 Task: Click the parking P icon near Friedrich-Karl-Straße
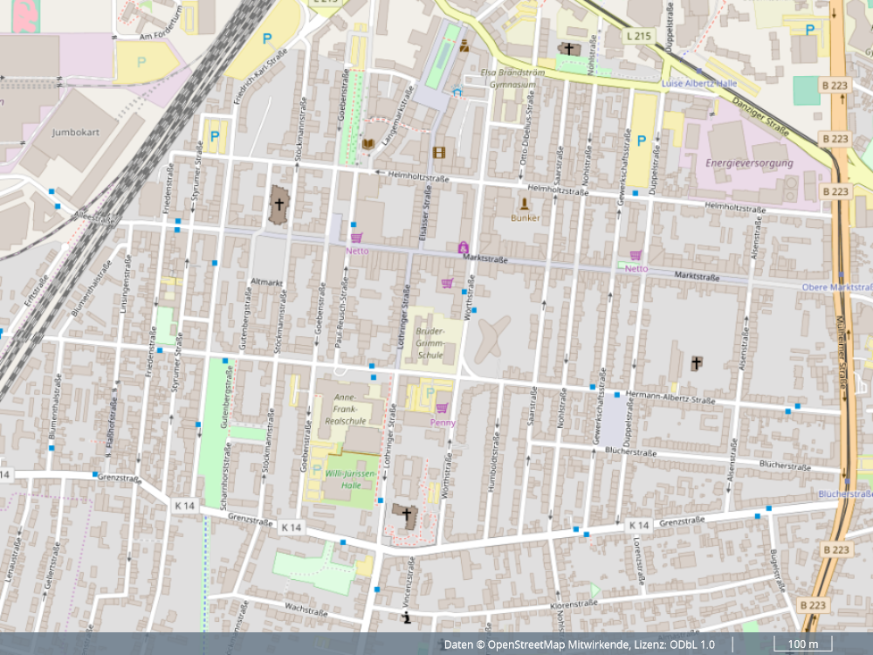click(267, 38)
